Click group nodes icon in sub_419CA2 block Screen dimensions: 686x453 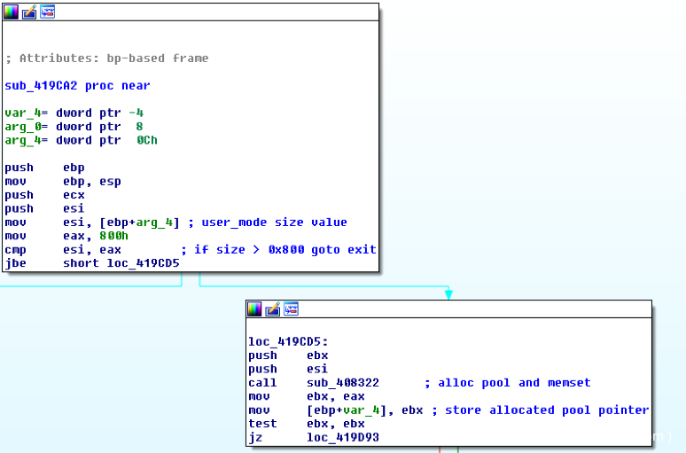[47, 12]
